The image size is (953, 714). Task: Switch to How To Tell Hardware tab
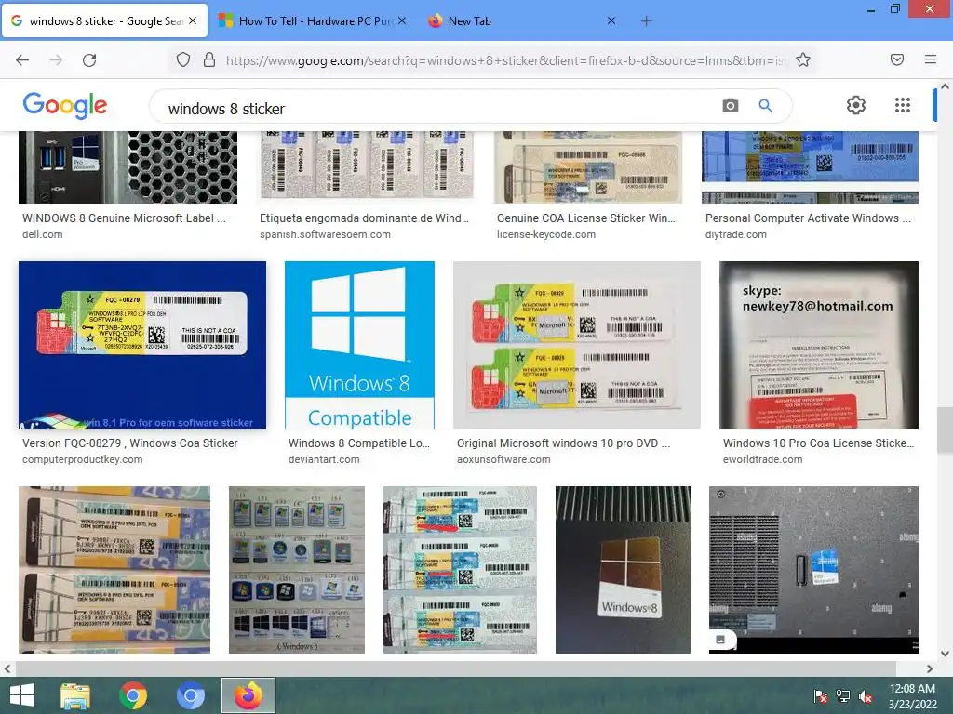click(x=313, y=21)
